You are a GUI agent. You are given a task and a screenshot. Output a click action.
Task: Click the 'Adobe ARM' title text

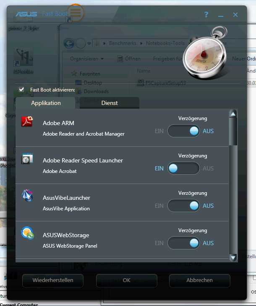[x=58, y=123]
